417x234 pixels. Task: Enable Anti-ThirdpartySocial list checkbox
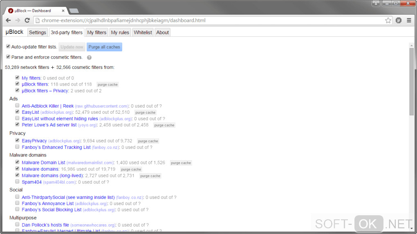tap(17, 197)
